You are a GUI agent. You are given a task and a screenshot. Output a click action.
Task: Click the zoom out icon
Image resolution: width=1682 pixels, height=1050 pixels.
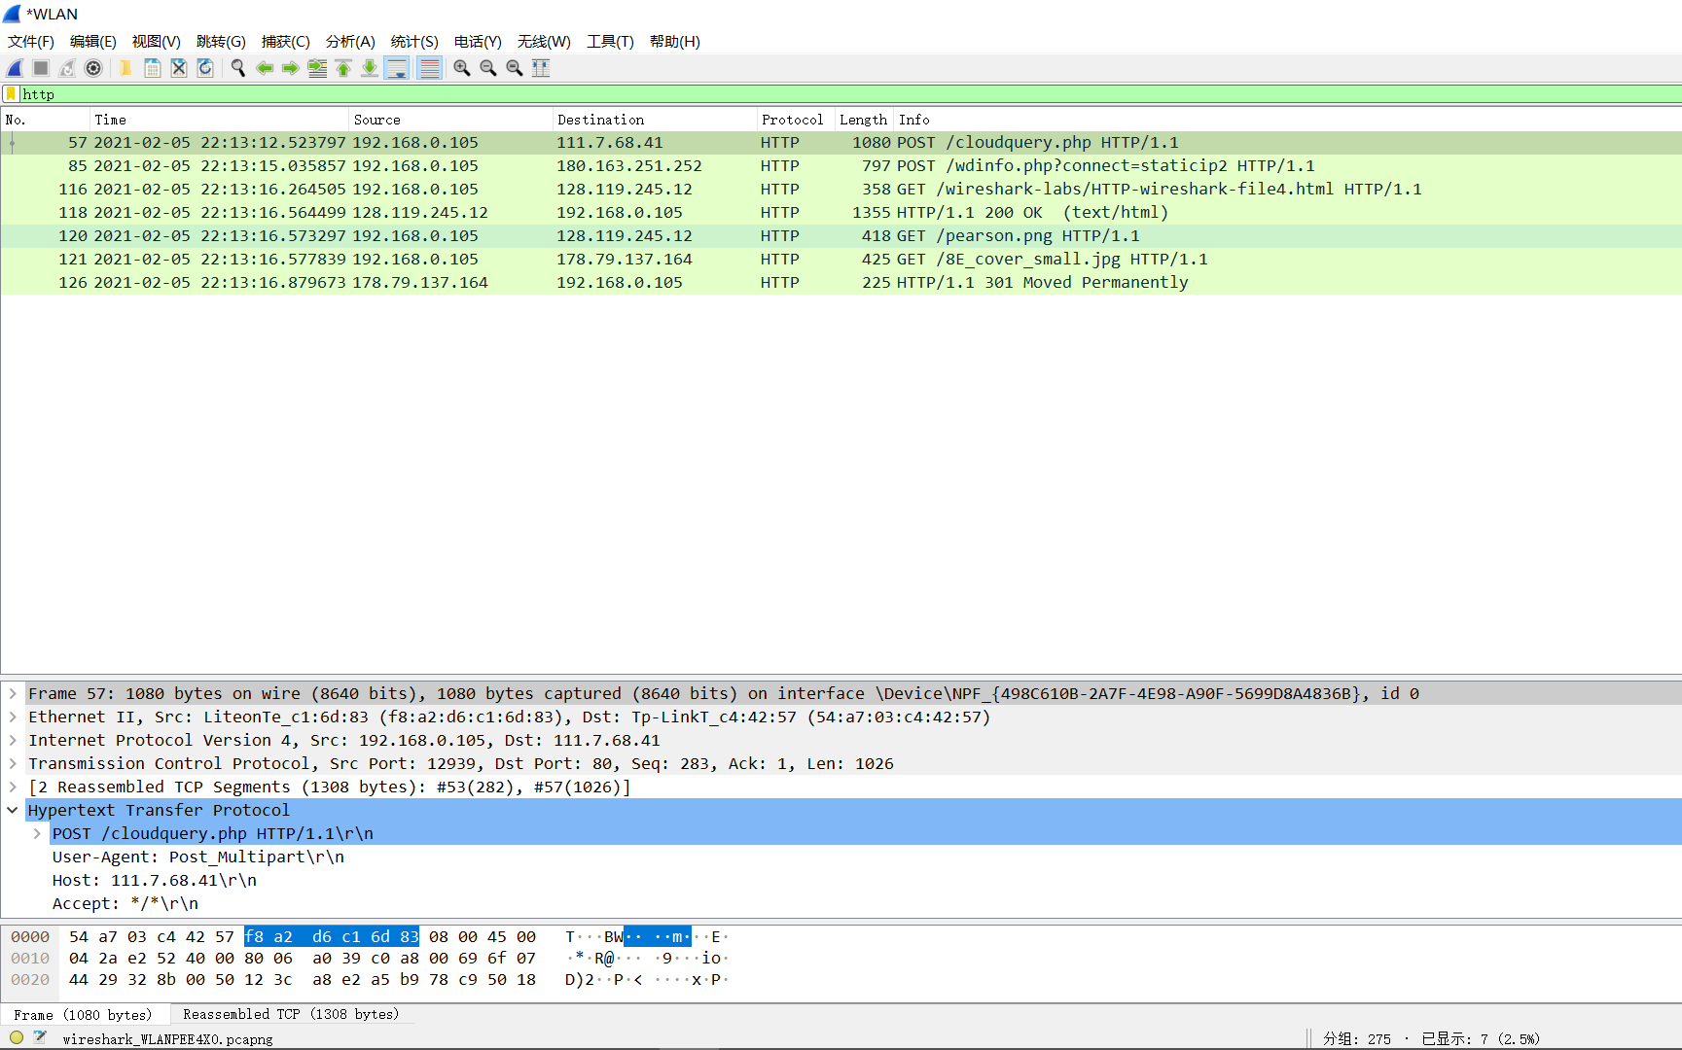(x=488, y=68)
